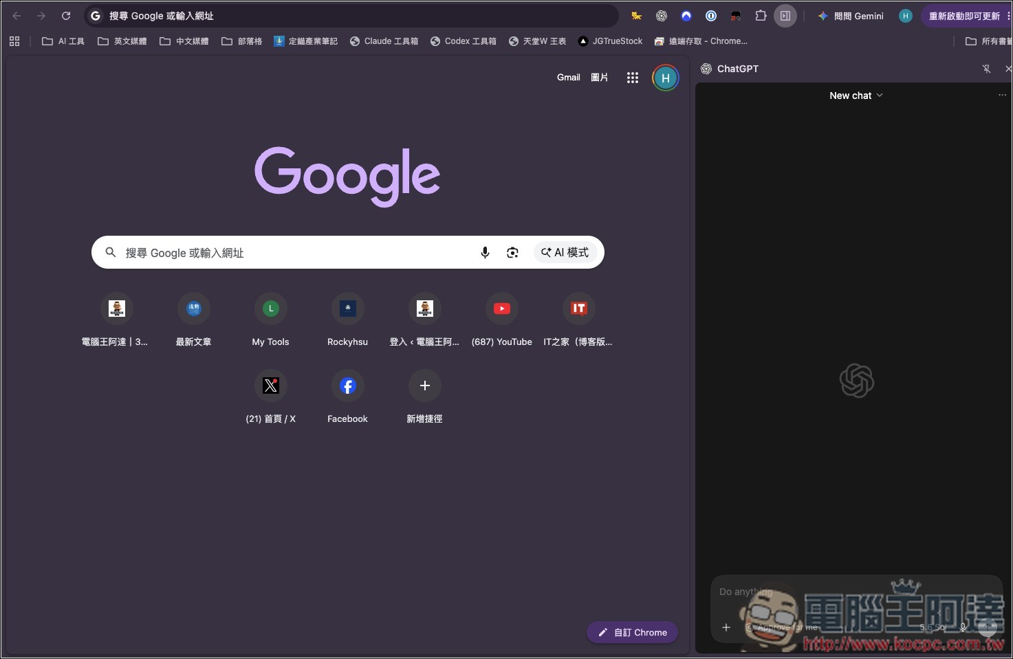
Task: Unpin the ChatGPT side panel
Action: coord(986,69)
